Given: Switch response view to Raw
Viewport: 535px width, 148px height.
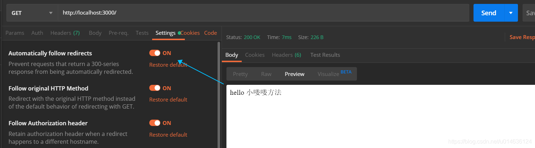Looking at the screenshot, I should [266, 74].
